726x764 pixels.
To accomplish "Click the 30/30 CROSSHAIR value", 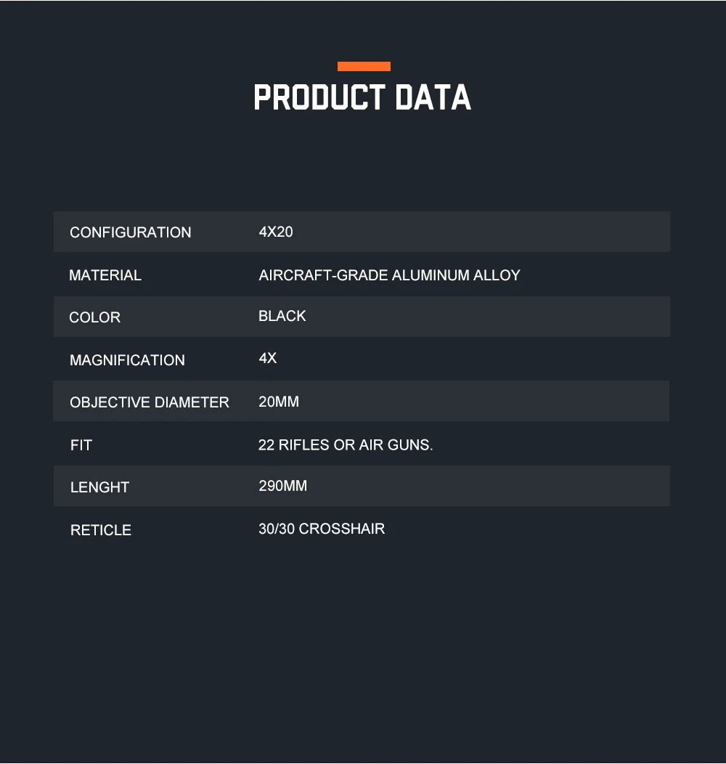I will (x=322, y=529).
